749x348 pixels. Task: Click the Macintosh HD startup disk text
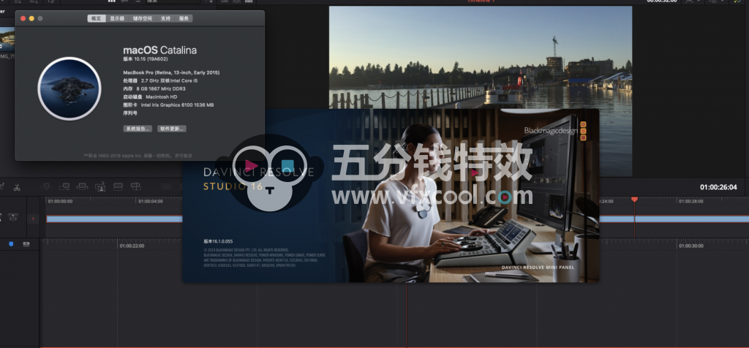162,97
